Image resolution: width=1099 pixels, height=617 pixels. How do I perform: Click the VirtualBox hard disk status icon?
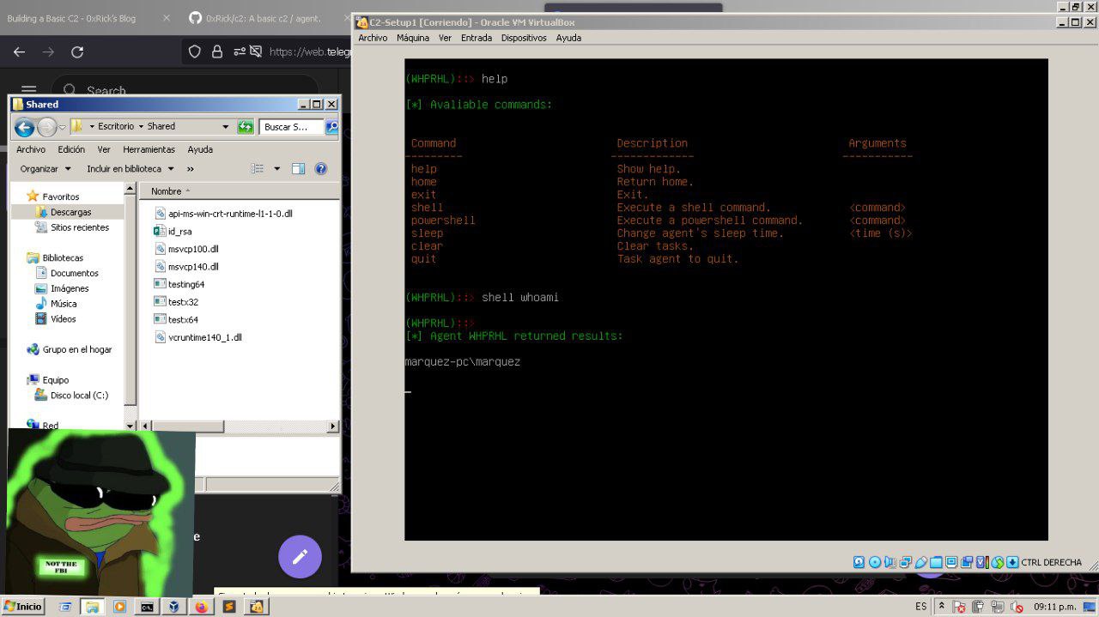pos(859,562)
